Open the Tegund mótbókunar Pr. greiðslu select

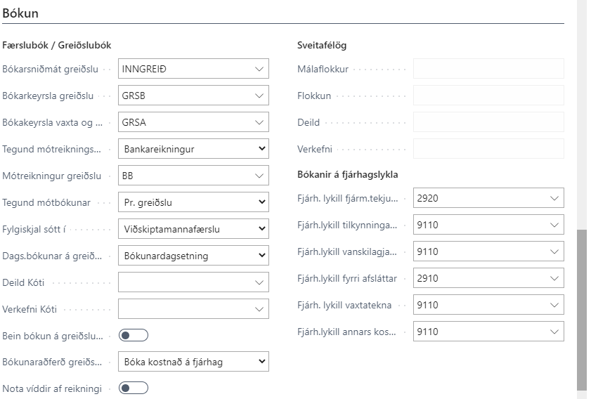pos(193,202)
